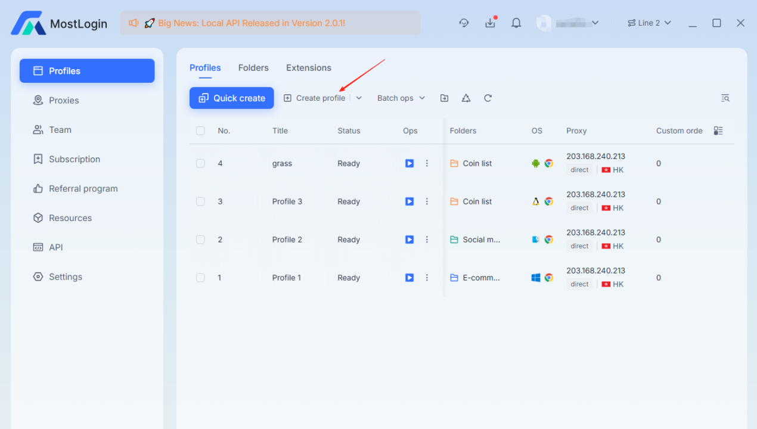Click the No. column header
The image size is (757, 429).
(224, 130)
